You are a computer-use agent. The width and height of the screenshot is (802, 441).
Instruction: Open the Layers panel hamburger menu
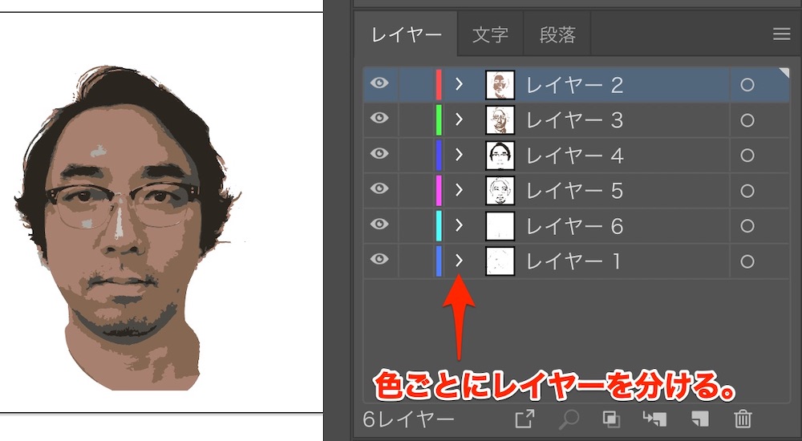click(781, 34)
